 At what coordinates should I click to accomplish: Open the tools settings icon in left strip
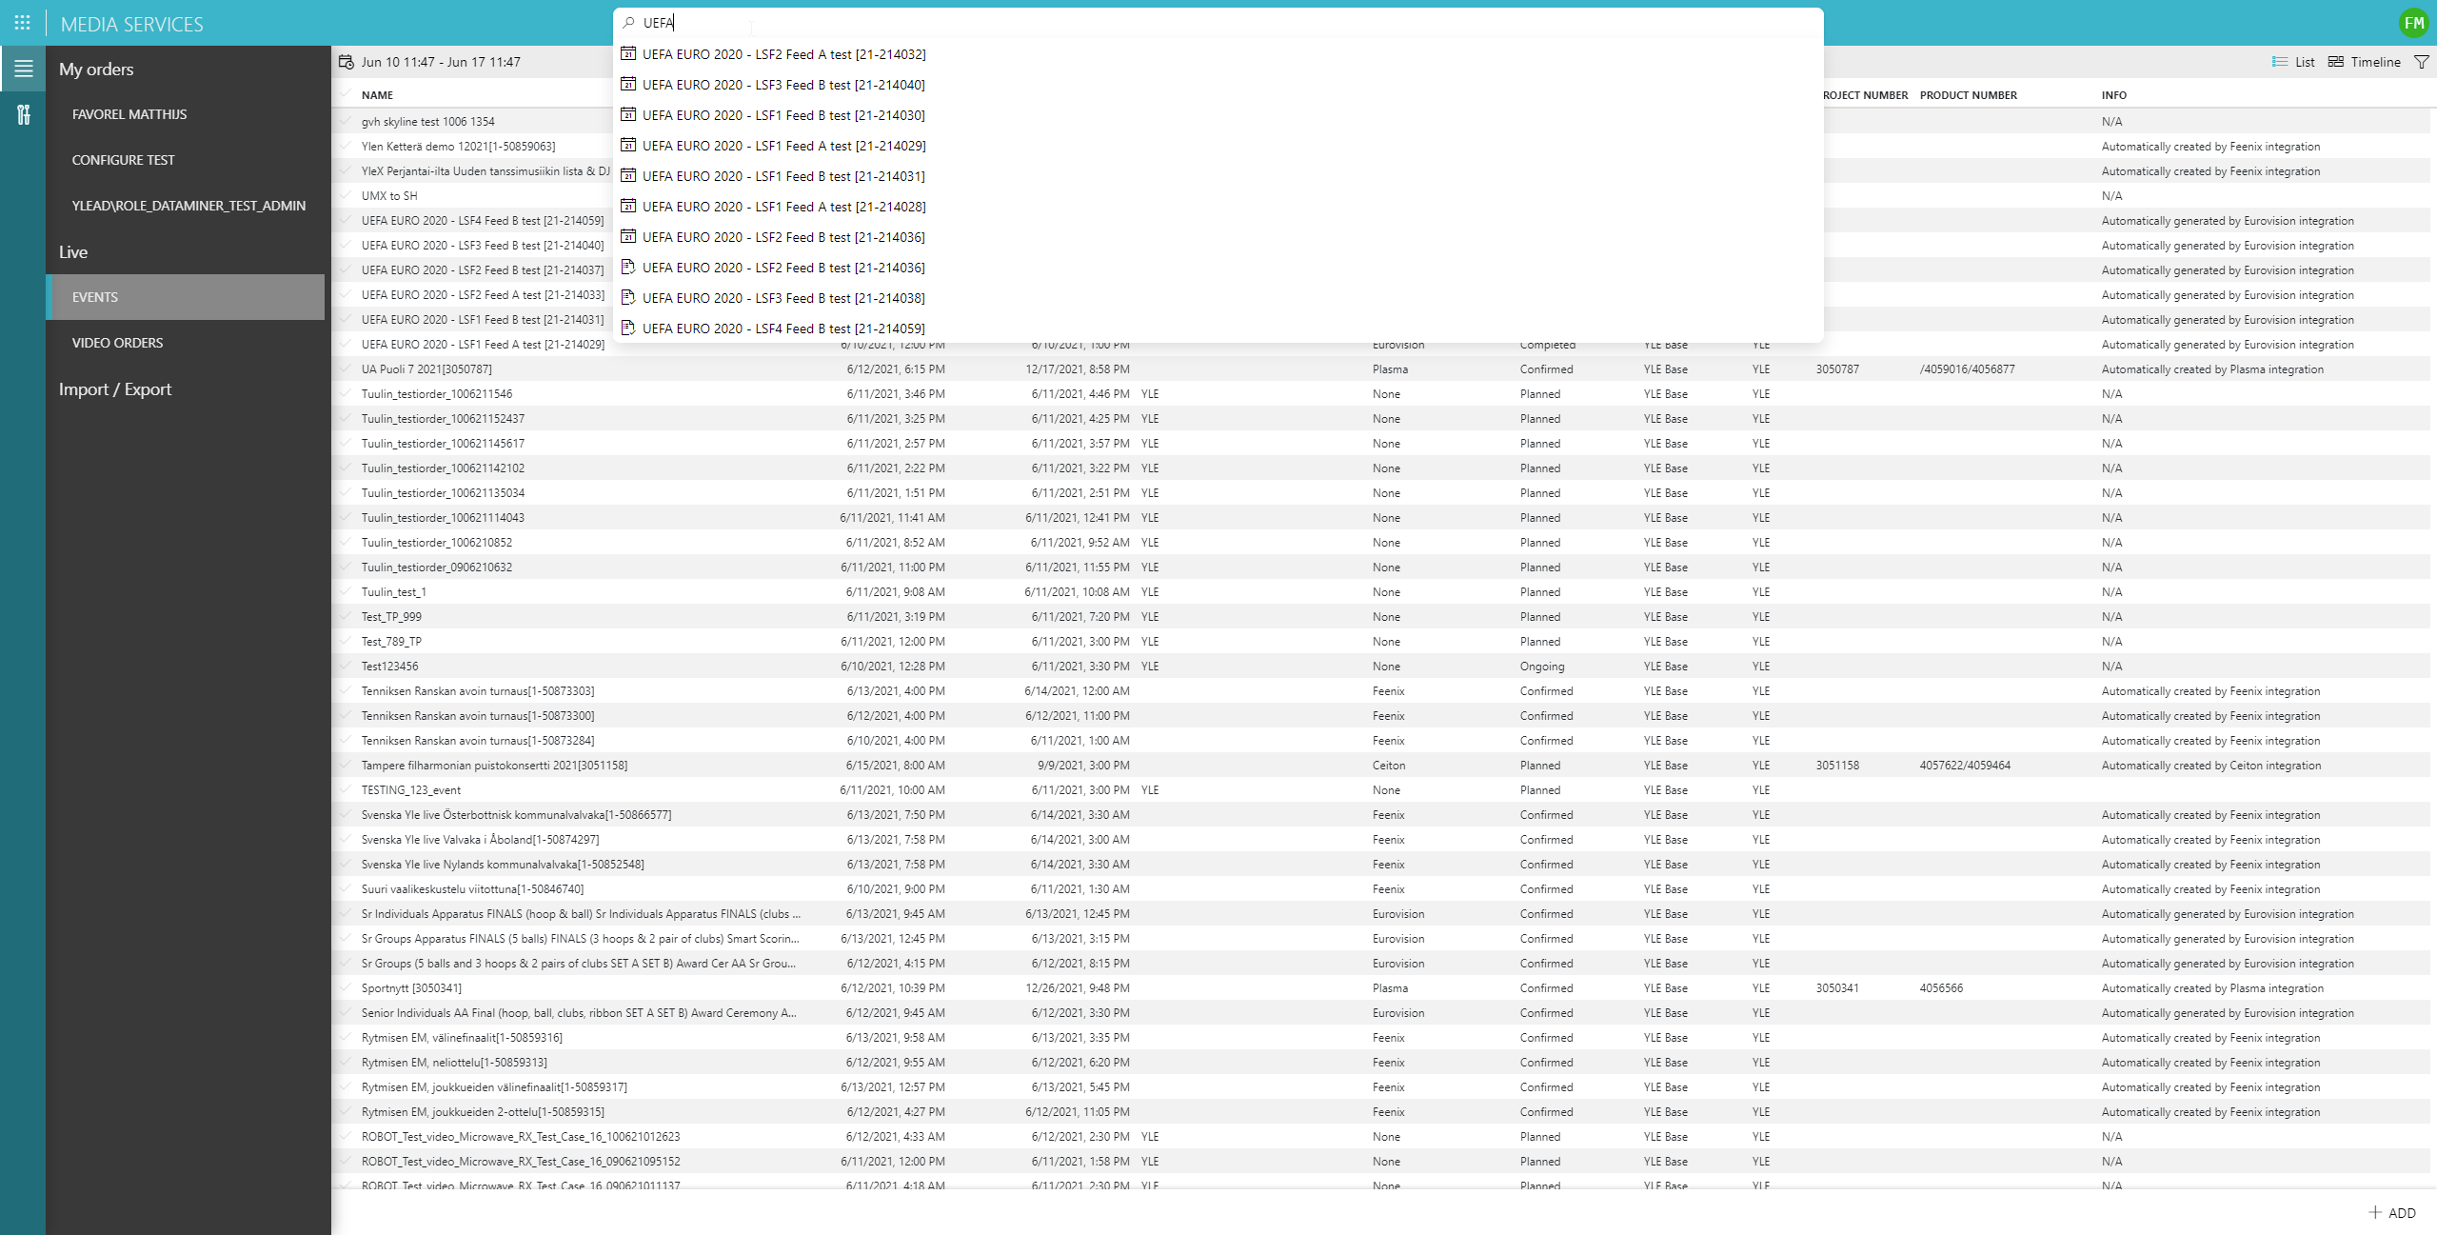(x=23, y=114)
